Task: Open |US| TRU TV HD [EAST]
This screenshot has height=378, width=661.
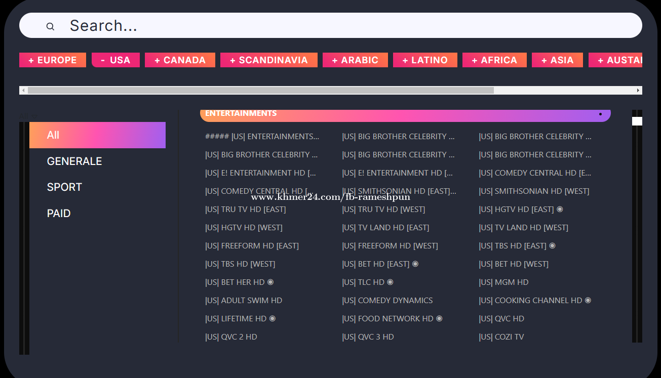Action: tap(246, 209)
